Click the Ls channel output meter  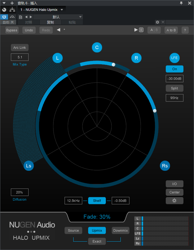(165, 239)
